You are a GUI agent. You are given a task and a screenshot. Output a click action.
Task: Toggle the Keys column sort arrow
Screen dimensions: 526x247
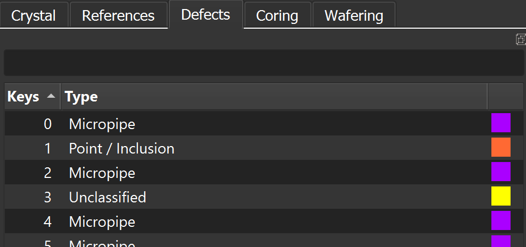(x=51, y=96)
